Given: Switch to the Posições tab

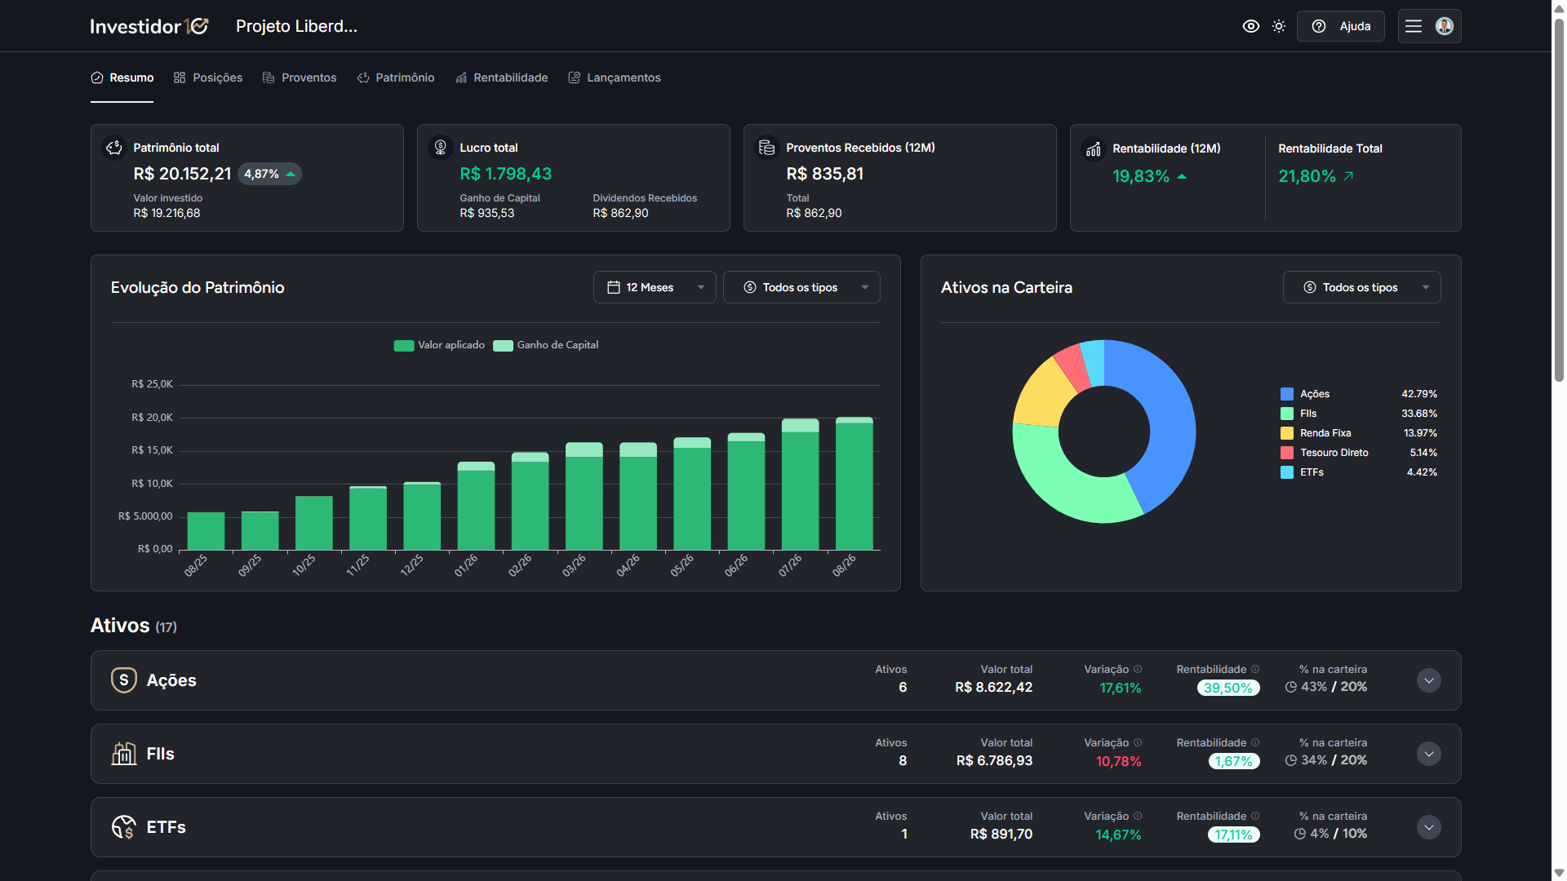Looking at the screenshot, I should tap(208, 77).
